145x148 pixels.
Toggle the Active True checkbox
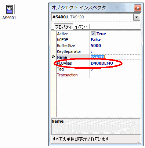tap(93, 34)
